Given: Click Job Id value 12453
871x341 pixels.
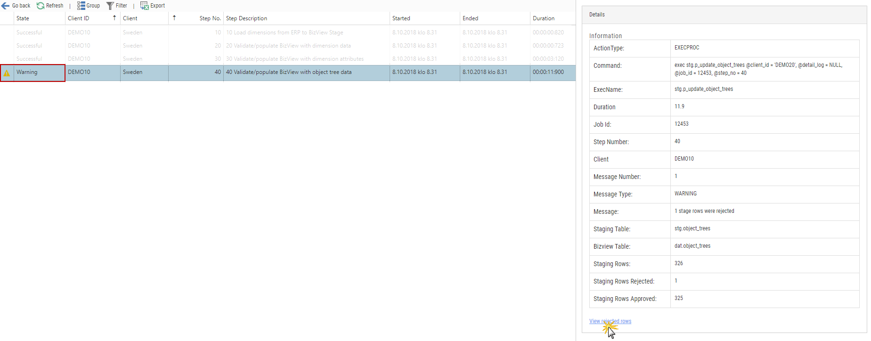Looking at the screenshot, I should pos(681,124).
